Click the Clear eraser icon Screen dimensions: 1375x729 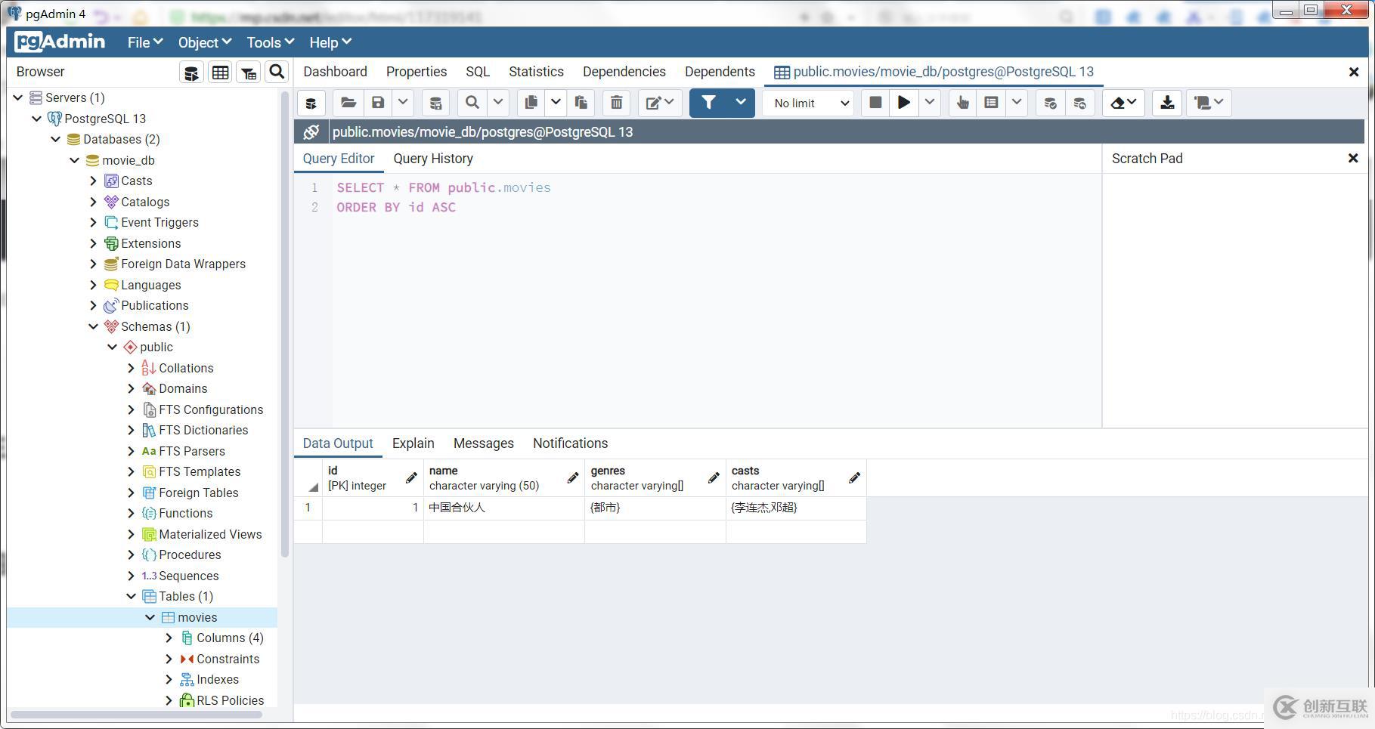click(1123, 103)
